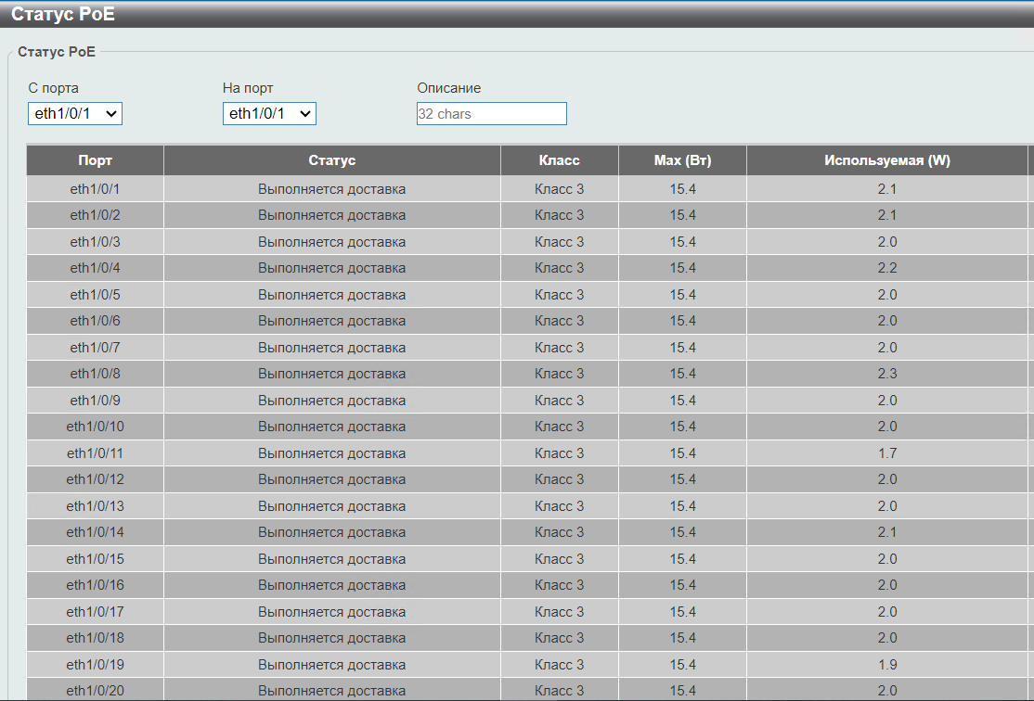Click the "Порт" column header

pos(96,160)
